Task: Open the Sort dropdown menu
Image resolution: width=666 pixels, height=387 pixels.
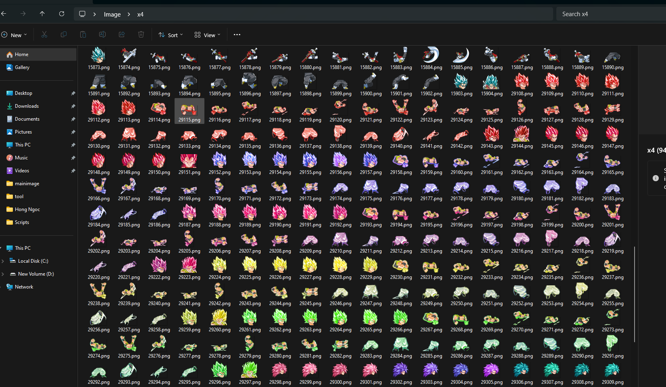Action: pos(171,35)
